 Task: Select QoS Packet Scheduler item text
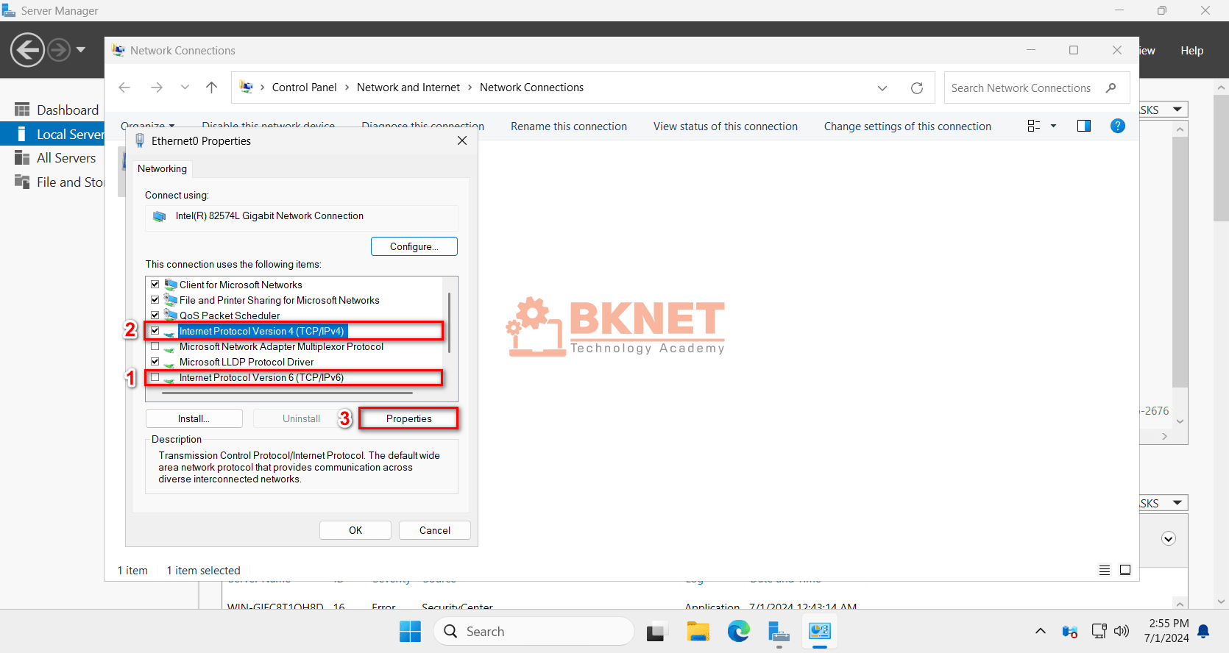click(x=230, y=315)
